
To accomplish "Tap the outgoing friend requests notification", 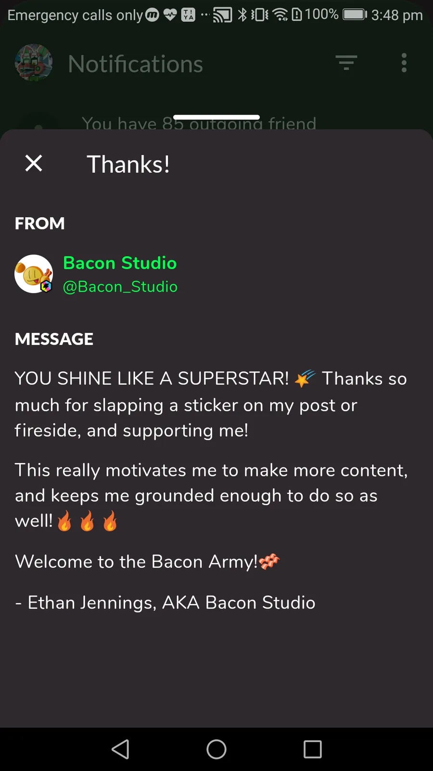I will 199,123.
